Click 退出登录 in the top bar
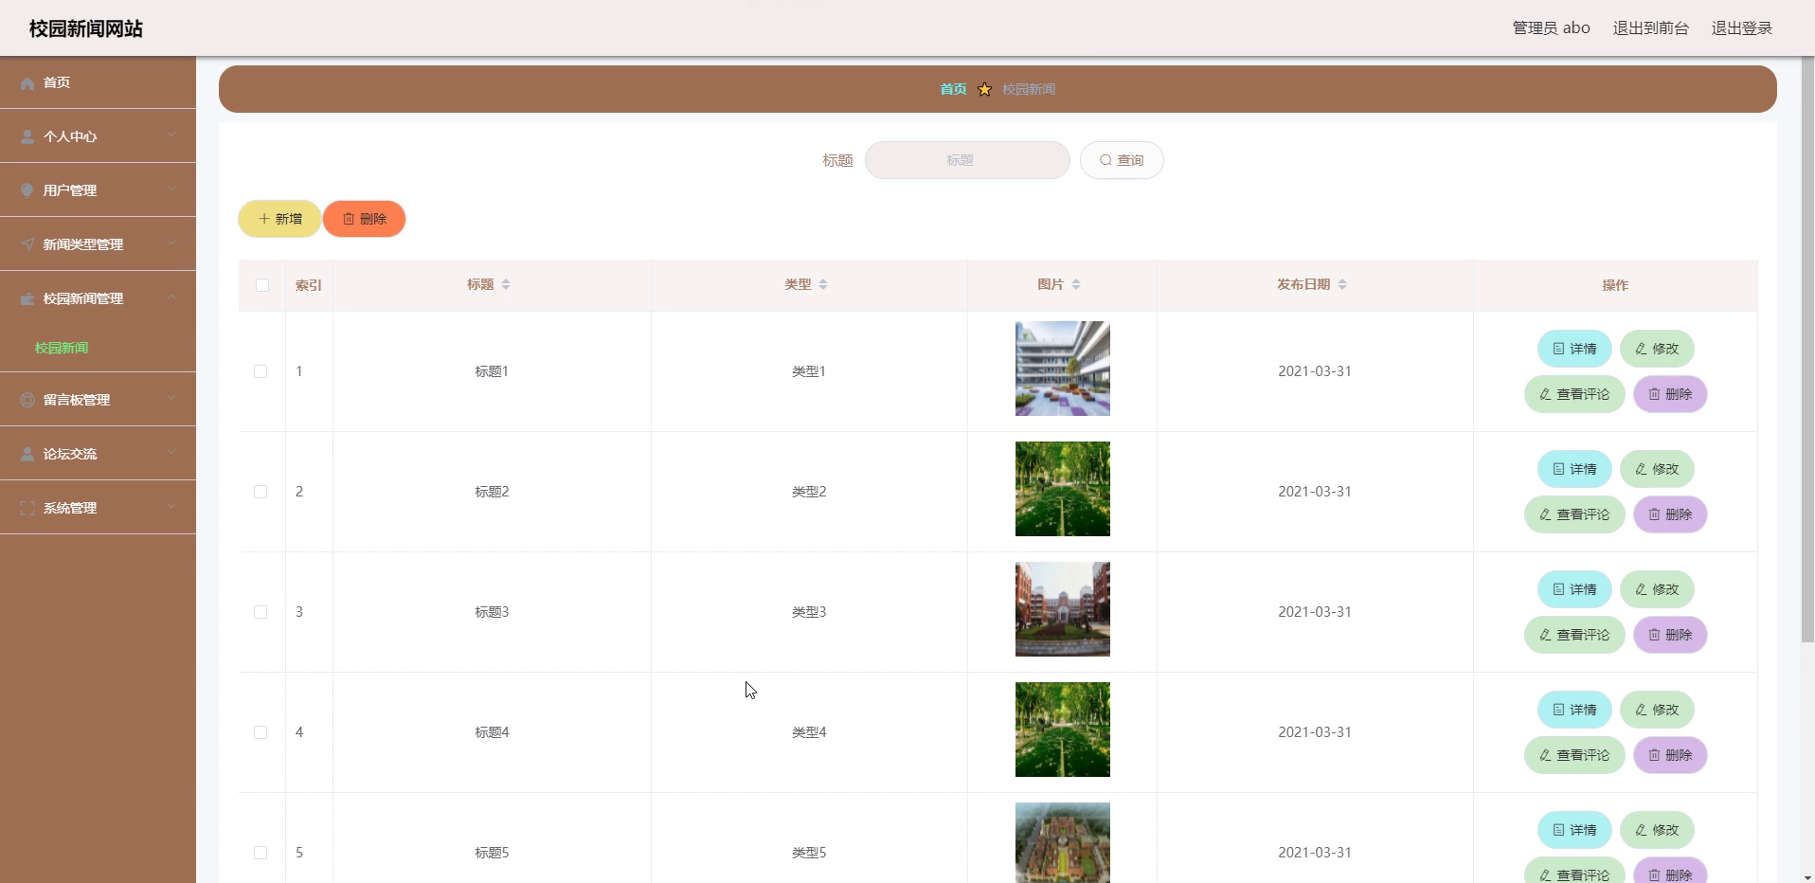Screen dimensions: 1815x883 1741,28
